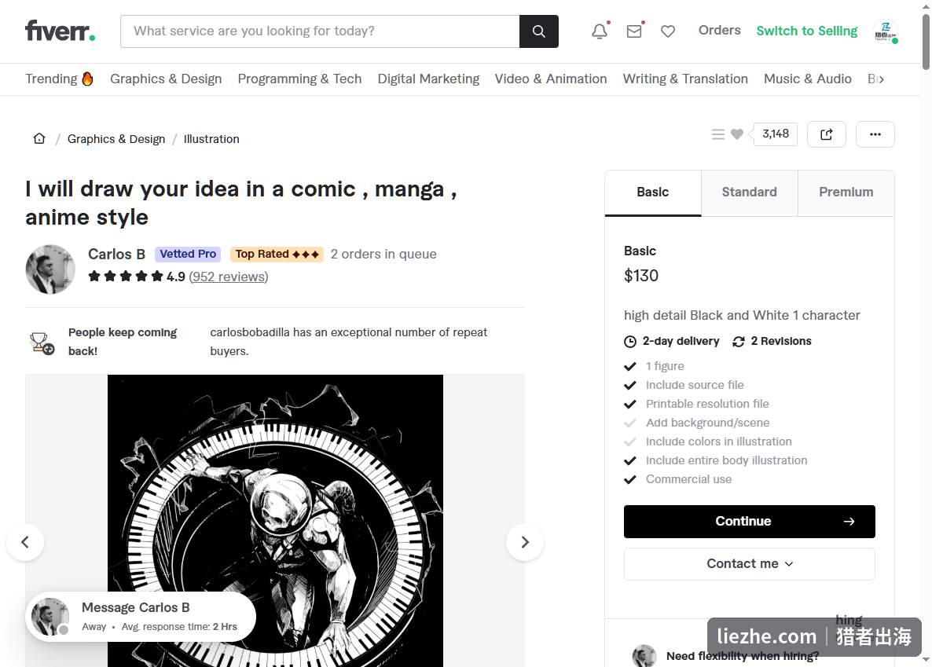Click the Fiverr logo
The height and width of the screenshot is (667, 932).
(60, 31)
